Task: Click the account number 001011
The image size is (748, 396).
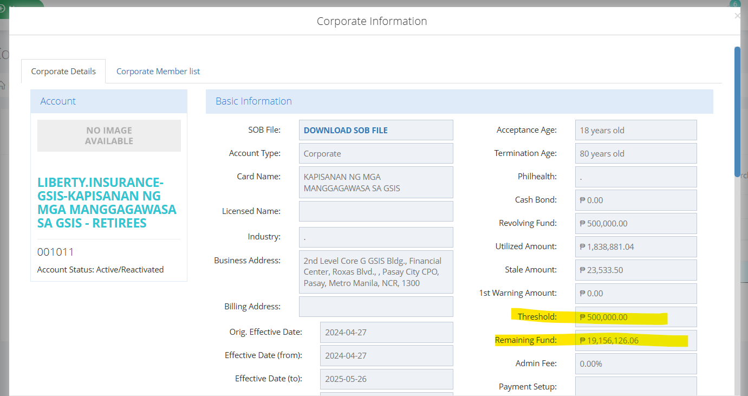Action: [56, 252]
